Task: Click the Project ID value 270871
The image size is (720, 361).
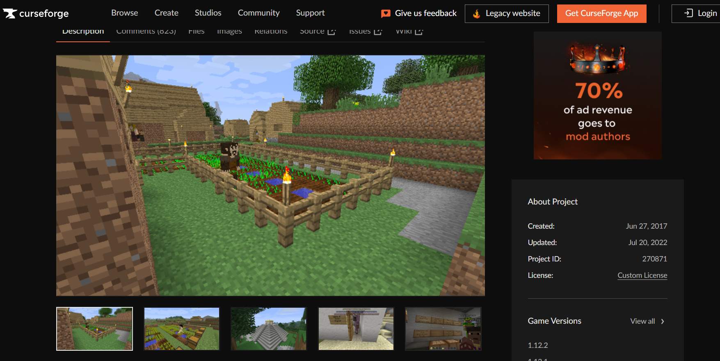Action: (x=654, y=259)
